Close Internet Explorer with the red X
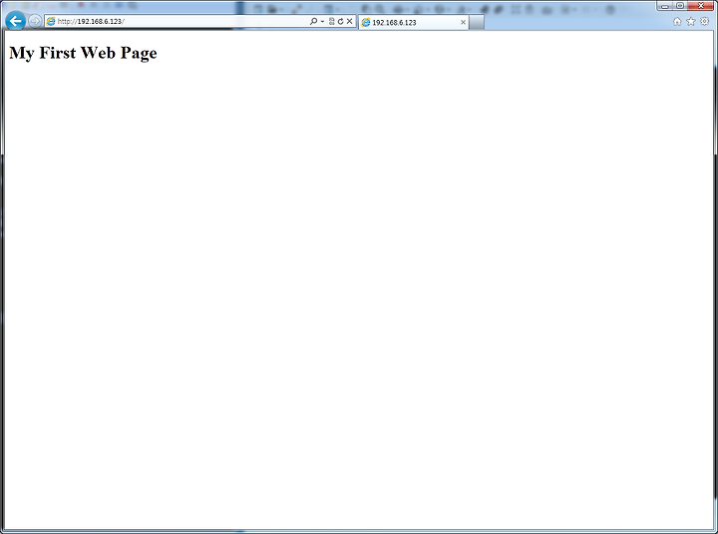 (701, 6)
